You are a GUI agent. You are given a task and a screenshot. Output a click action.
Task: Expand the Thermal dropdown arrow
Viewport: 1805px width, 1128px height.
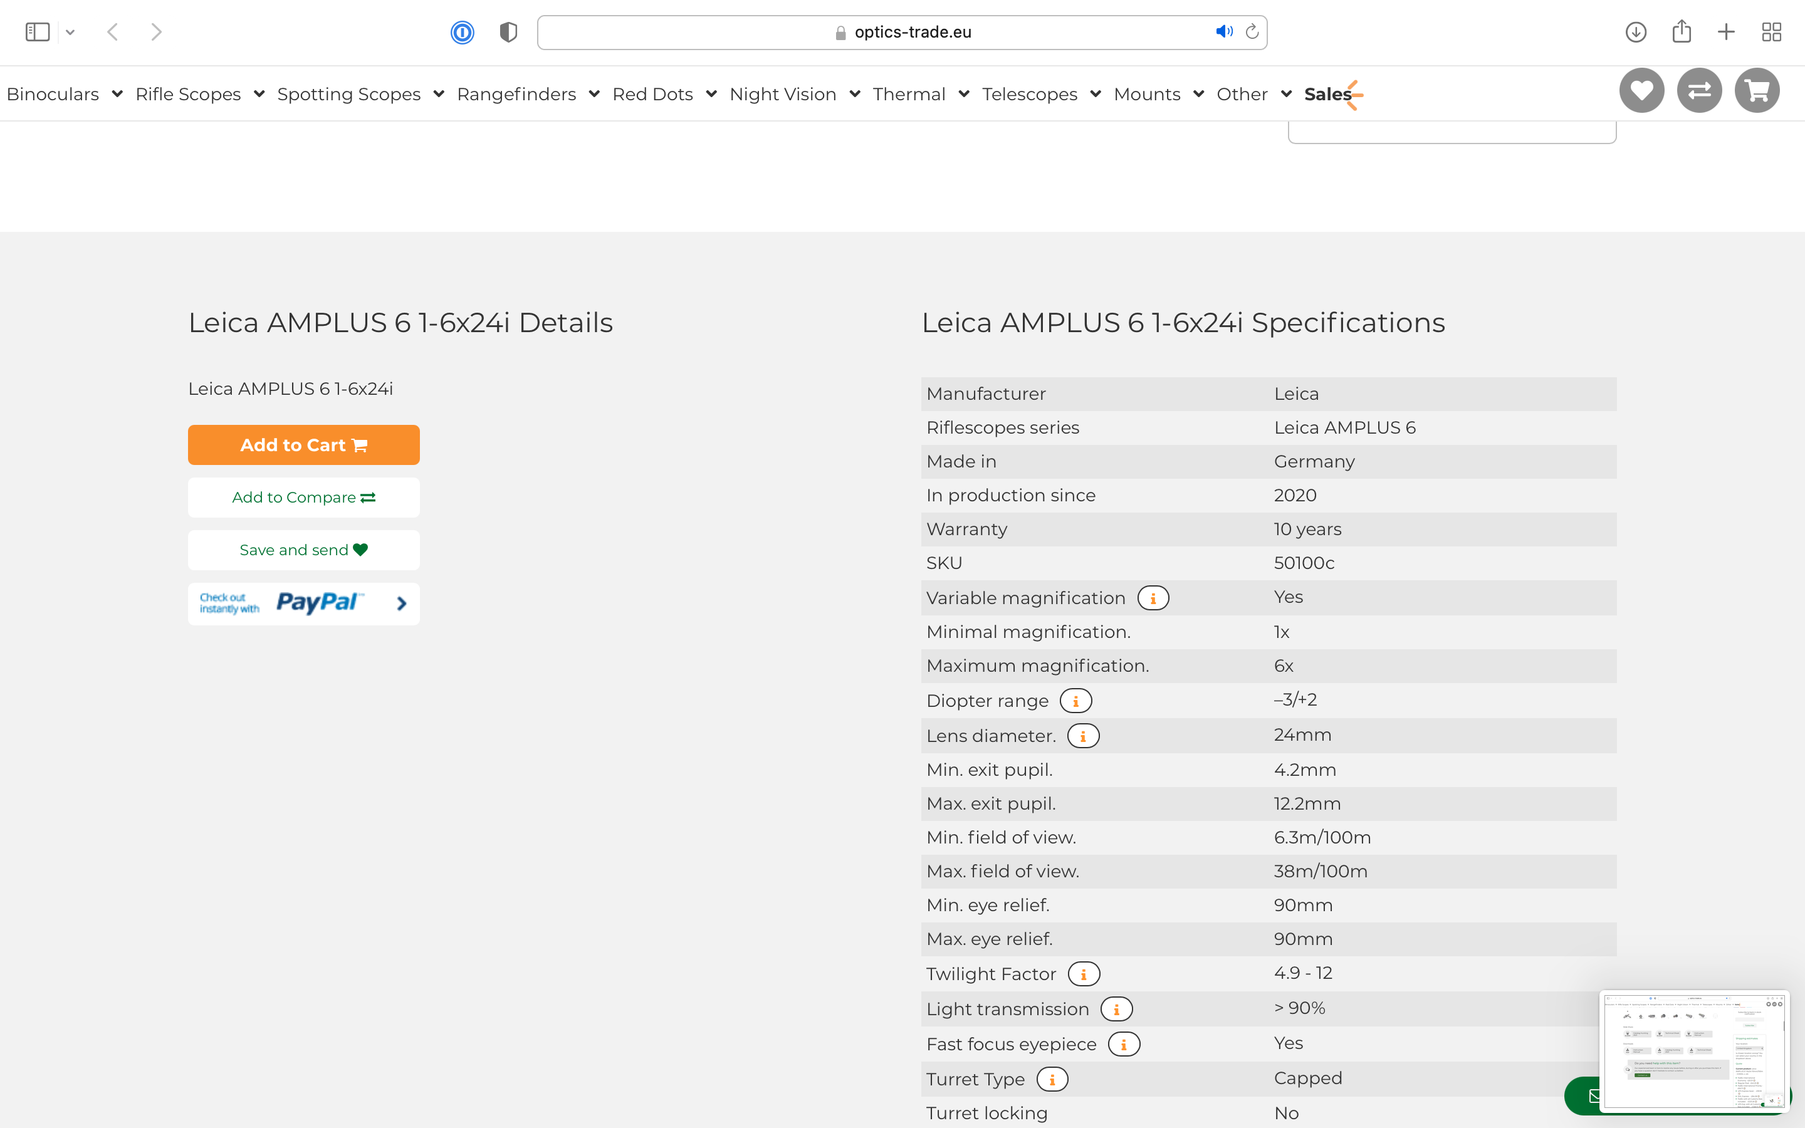964,94
